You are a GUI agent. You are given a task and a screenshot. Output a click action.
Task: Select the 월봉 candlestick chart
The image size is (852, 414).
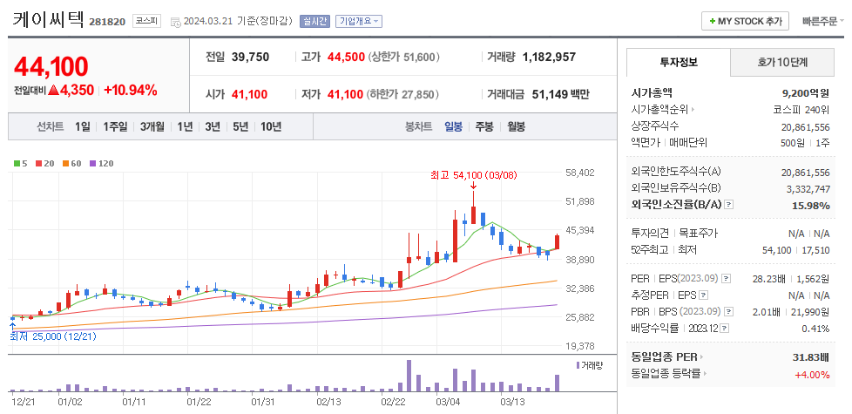coord(517,126)
